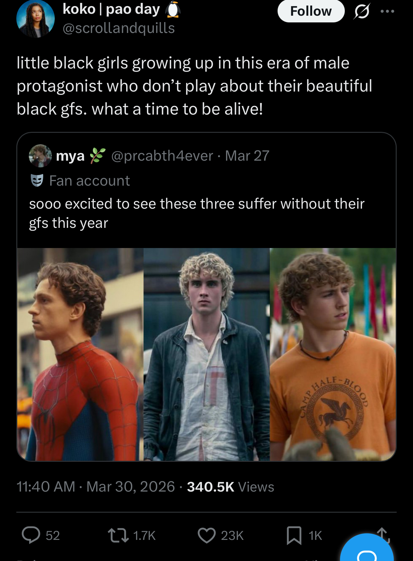This screenshot has width=413, height=561.
Task: Bookmark this tweet
Action: click(x=294, y=535)
